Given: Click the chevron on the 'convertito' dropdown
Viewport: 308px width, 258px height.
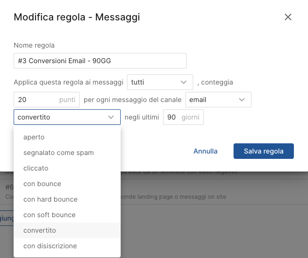Looking at the screenshot, I should (111, 117).
